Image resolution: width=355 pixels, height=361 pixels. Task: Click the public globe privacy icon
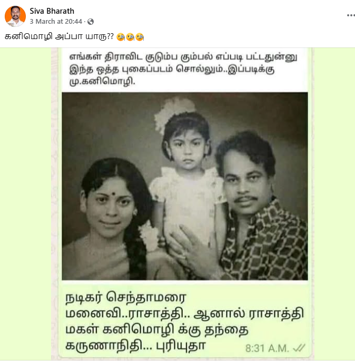point(91,22)
